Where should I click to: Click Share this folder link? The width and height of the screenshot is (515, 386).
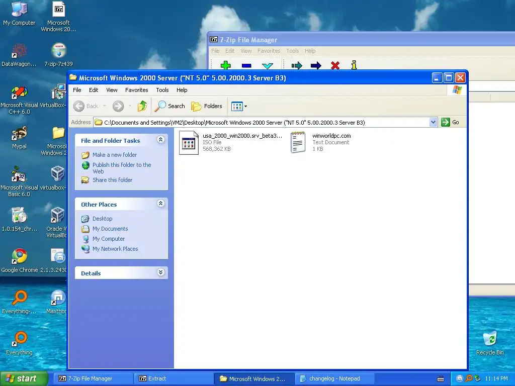[112, 180]
